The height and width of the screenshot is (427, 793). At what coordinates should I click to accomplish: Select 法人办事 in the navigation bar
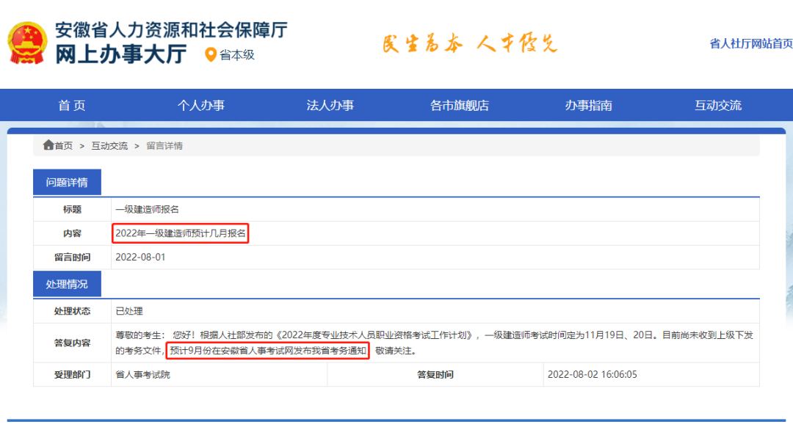330,105
